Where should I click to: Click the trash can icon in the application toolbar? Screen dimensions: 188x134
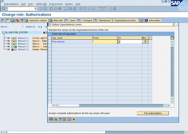22,21
